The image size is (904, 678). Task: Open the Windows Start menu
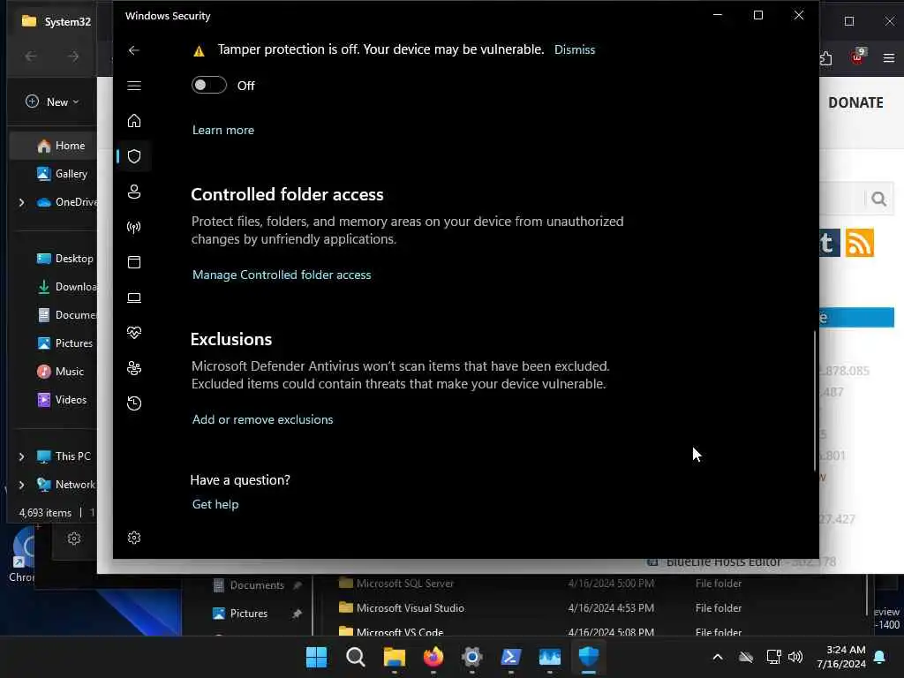[x=317, y=657]
